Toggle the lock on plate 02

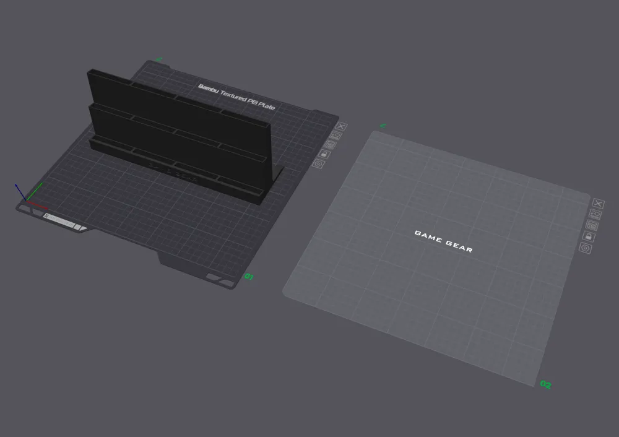click(x=589, y=236)
